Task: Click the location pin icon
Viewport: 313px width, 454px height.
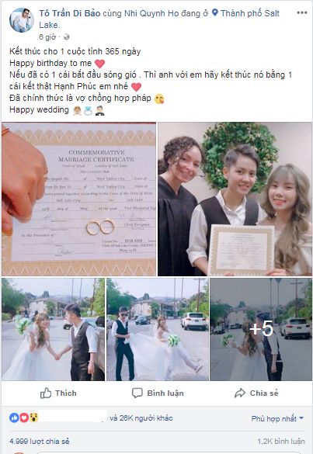Action: (x=215, y=12)
